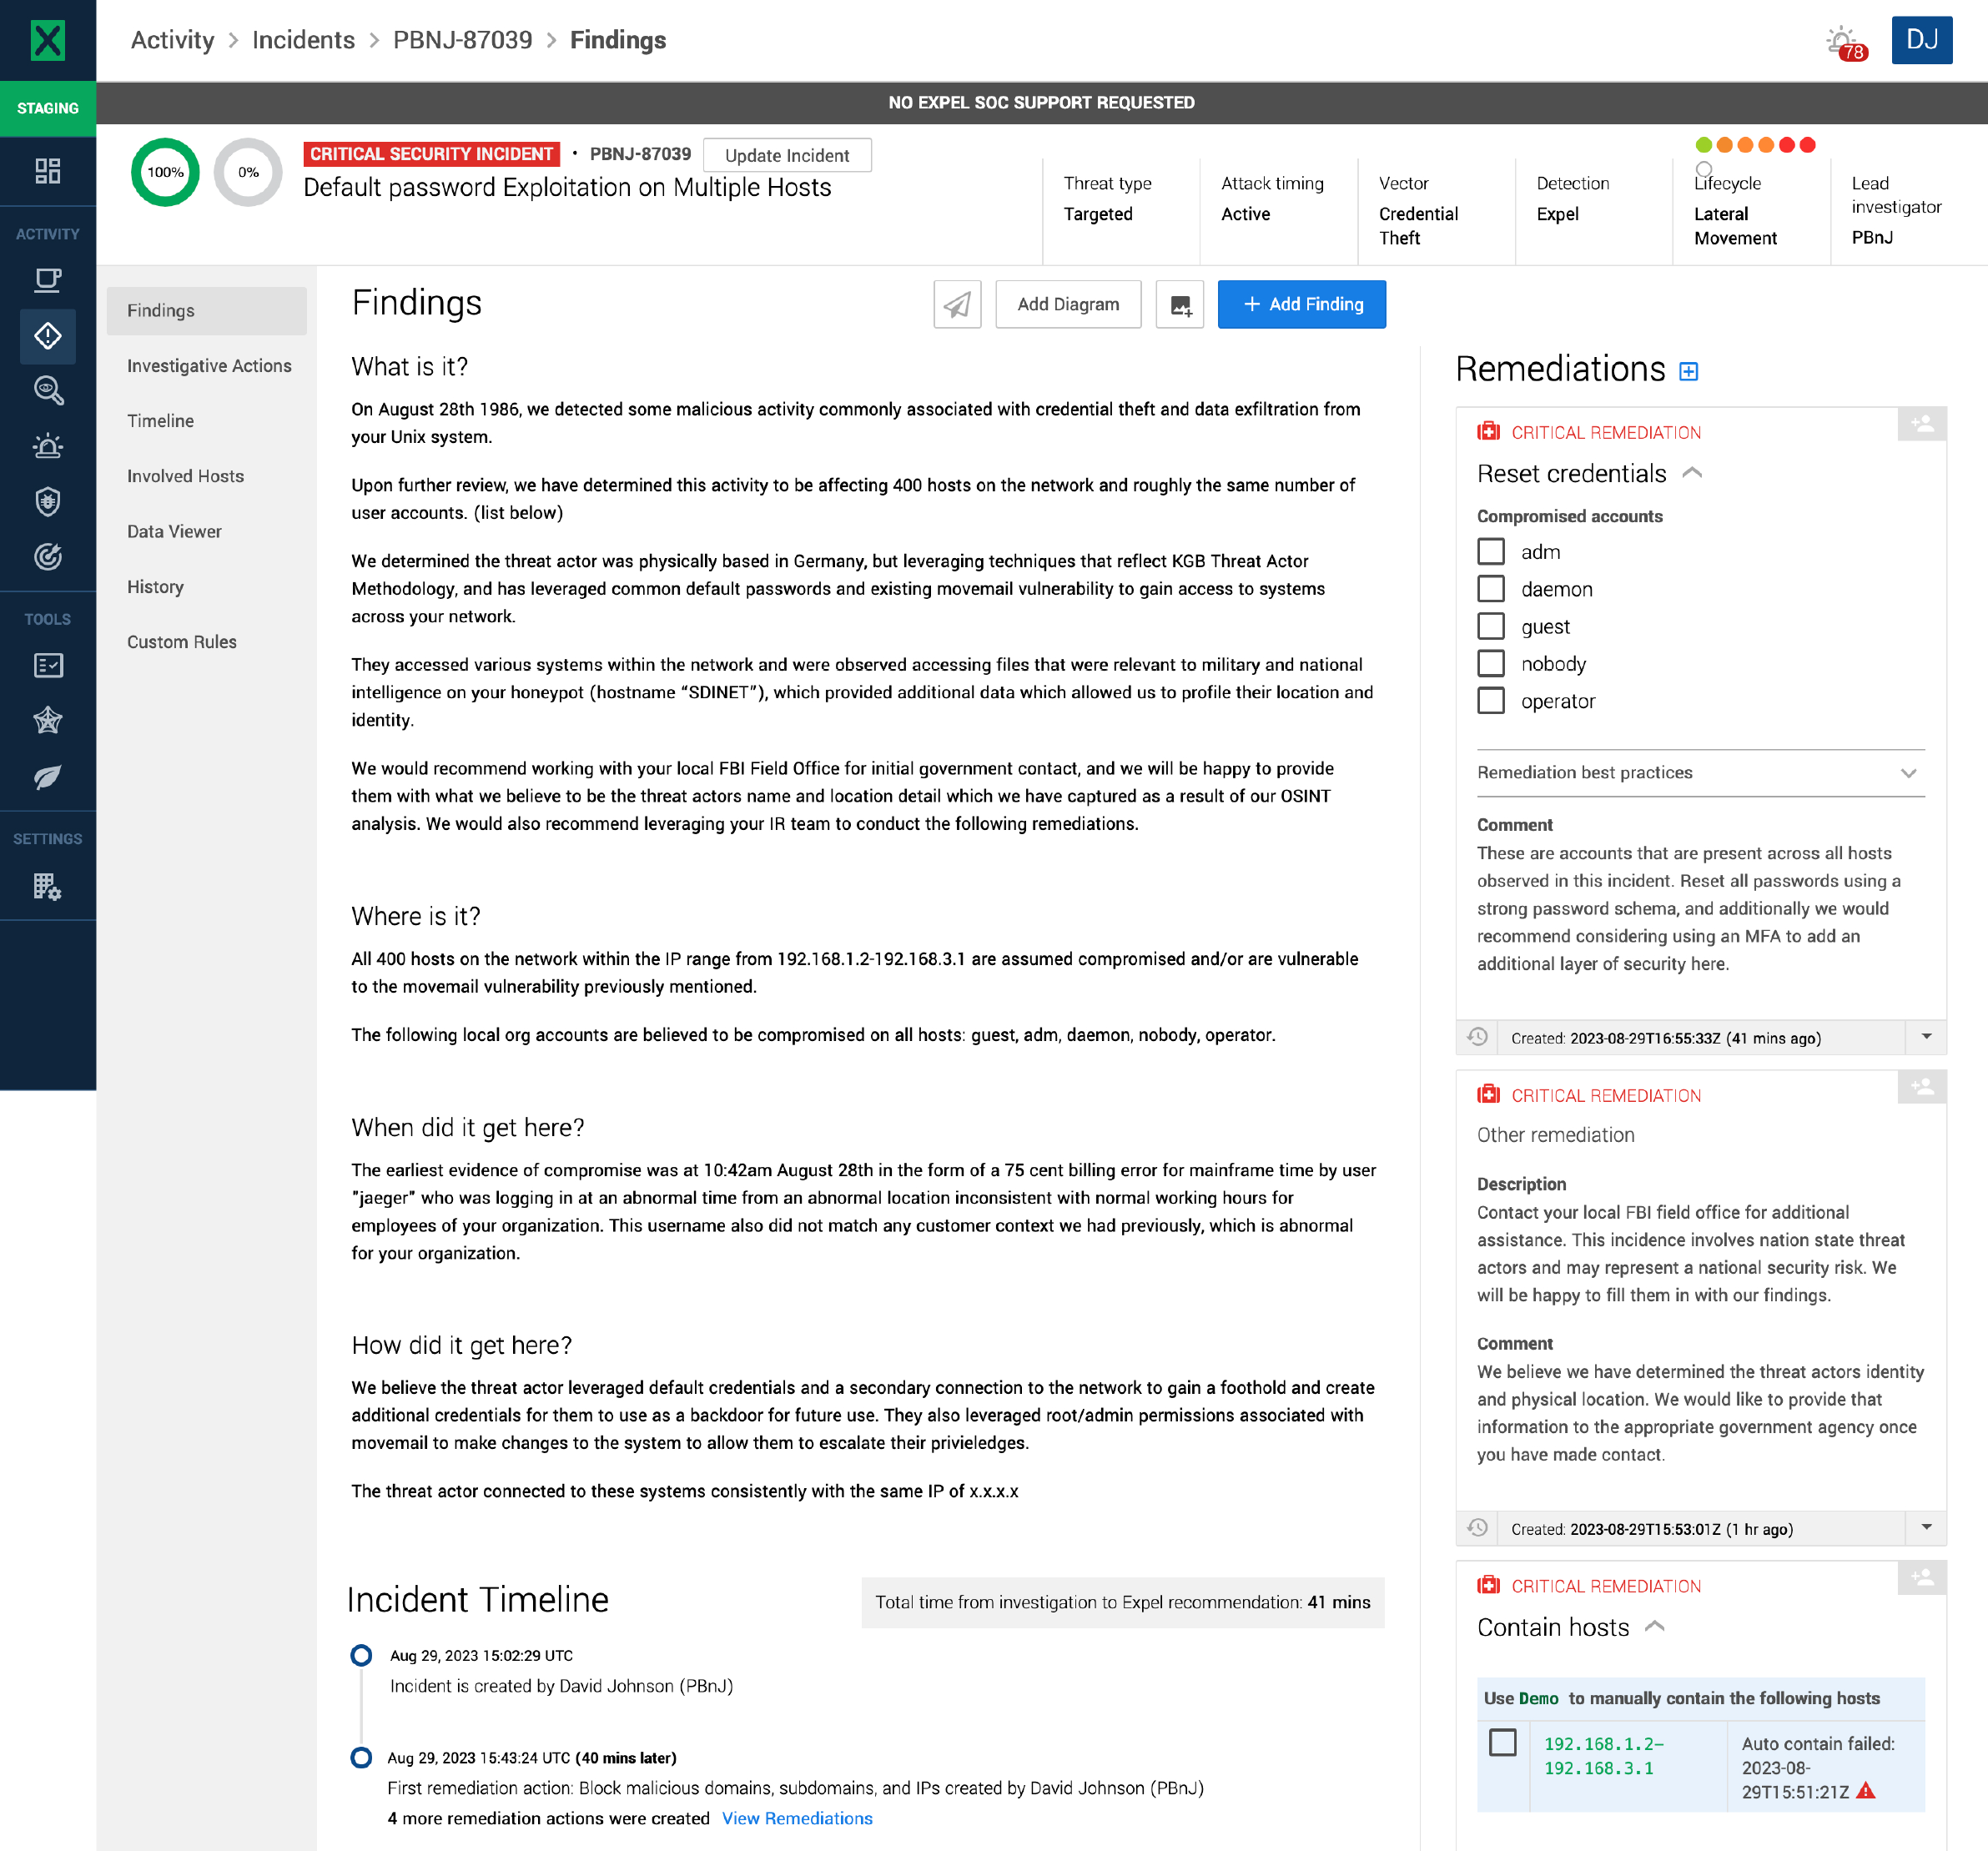The width and height of the screenshot is (1988, 1851).
Task: Open the target radar icon in sidebar
Action: (47, 556)
